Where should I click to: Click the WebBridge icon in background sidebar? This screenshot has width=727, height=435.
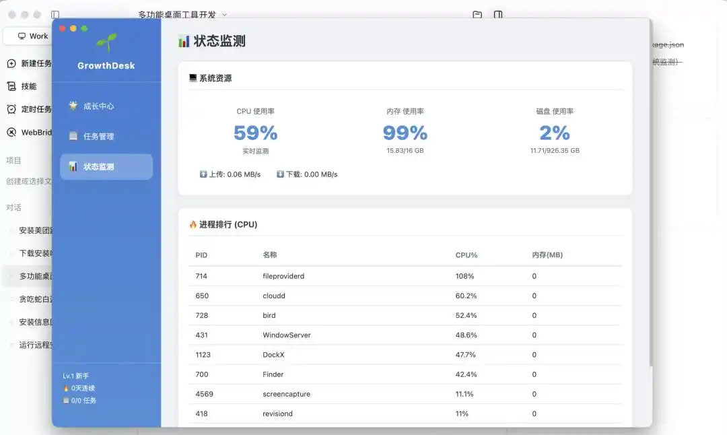click(11, 133)
